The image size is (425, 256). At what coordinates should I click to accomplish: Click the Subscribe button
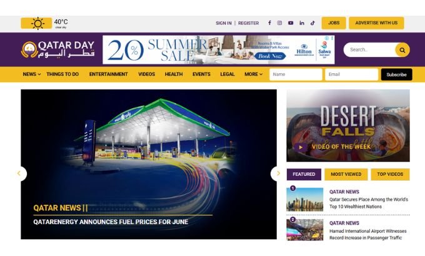point(396,74)
